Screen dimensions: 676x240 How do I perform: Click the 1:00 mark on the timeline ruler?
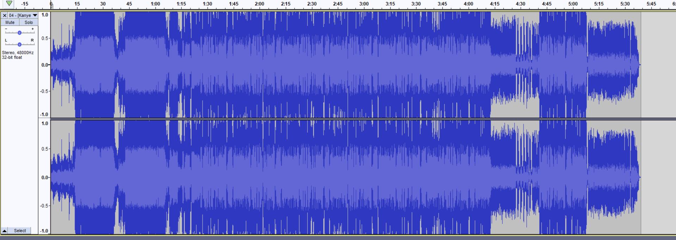155,4
